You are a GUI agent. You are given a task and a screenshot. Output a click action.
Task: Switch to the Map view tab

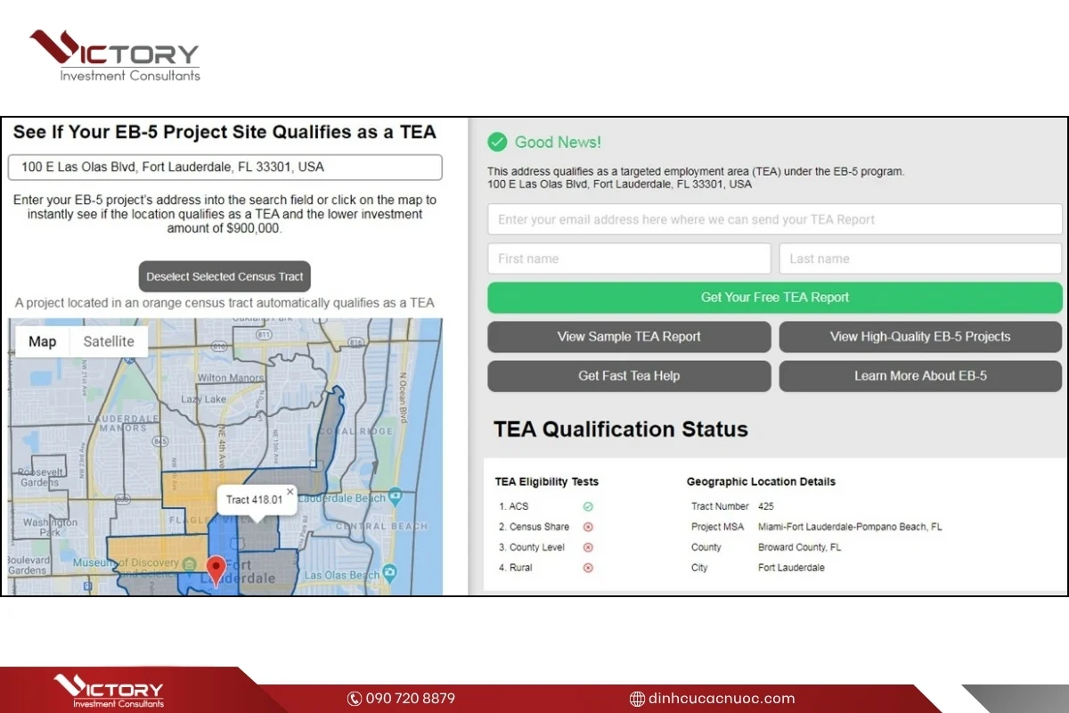[x=42, y=341]
